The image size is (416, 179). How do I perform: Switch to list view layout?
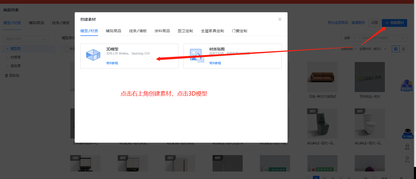point(403,49)
